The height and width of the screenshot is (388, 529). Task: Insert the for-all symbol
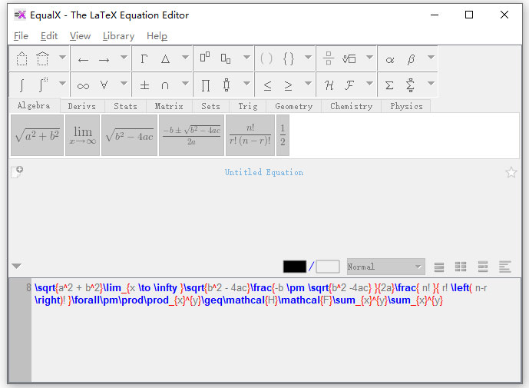pos(104,85)
